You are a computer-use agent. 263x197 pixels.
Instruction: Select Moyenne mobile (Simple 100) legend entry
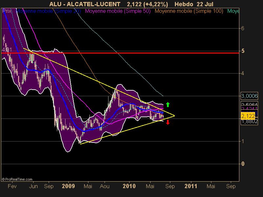coord(189,11)
